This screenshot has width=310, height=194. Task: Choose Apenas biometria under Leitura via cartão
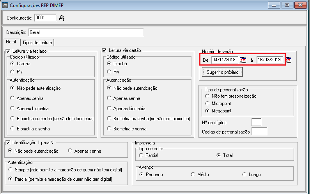[109, 109]
